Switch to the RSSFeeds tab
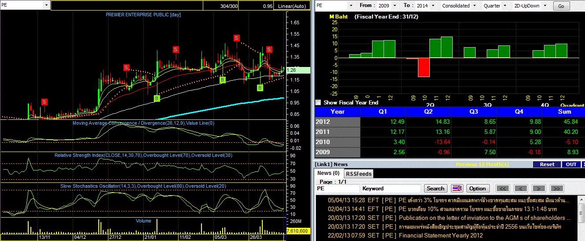The width and height of the screenshot is (585, 241). coord(358,174)
